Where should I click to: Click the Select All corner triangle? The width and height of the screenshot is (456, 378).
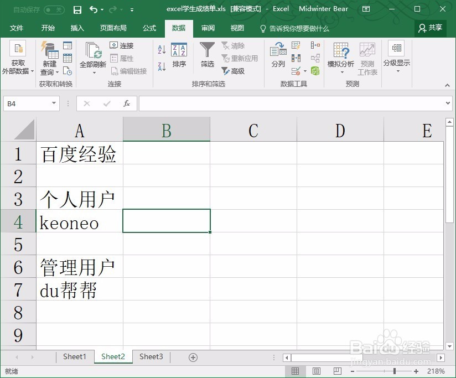click(24, 130)
